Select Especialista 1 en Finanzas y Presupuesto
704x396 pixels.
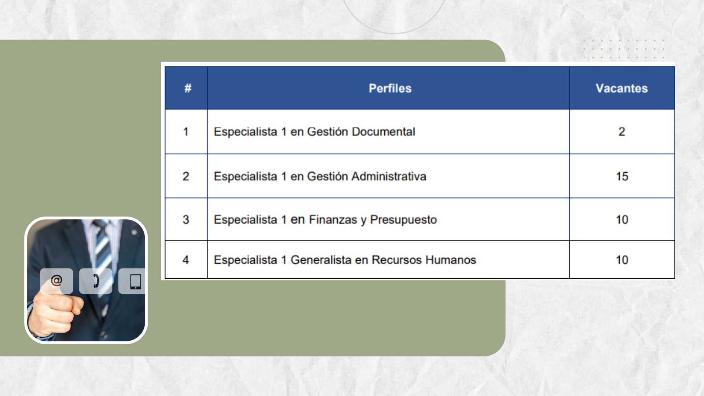(325, 220)
